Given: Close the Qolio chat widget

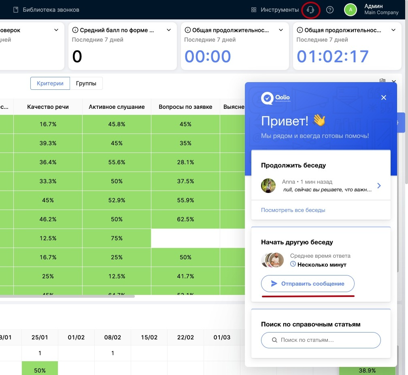Looking at the screenshot, I should [384, 97].
